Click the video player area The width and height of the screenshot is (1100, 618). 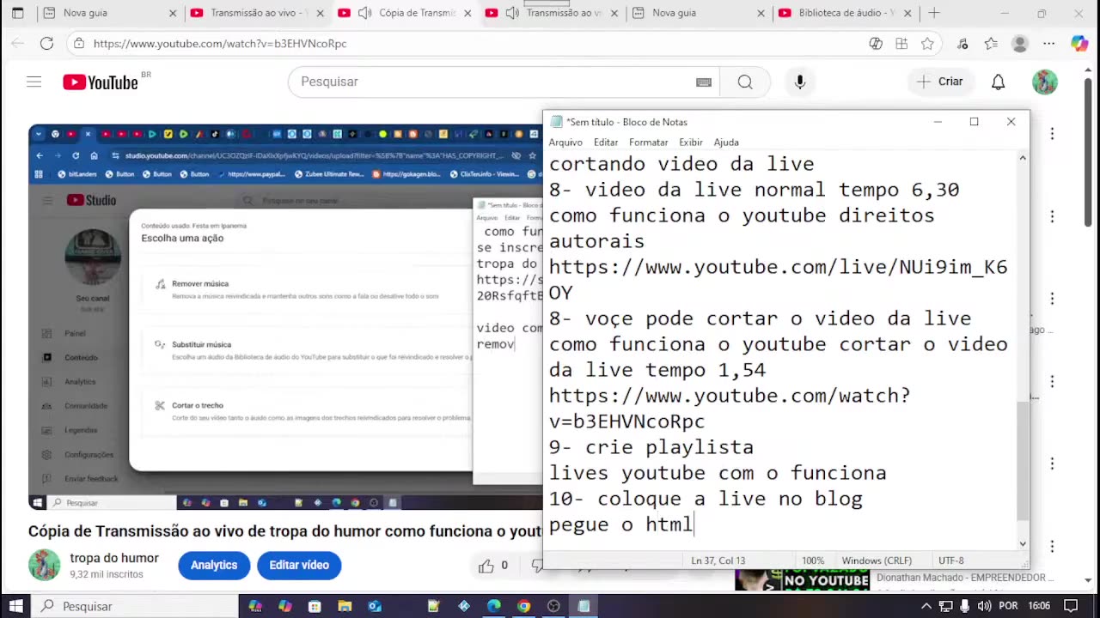[x=285, y=318]
